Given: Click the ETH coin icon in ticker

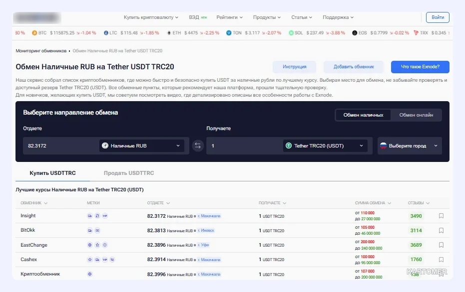Looking at the screenshot, I should click(x=169, y=33).
